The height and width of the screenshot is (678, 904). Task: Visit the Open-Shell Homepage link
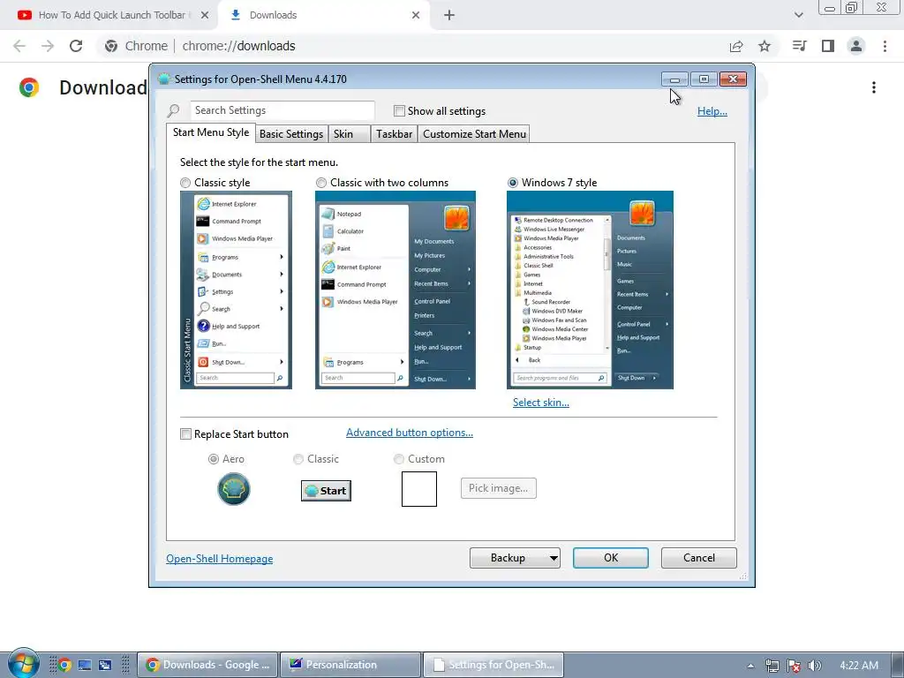[220, 559]
